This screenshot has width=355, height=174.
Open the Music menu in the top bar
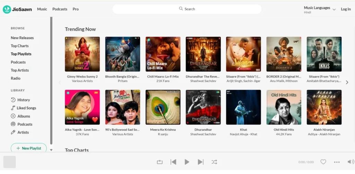pos(42,9)
